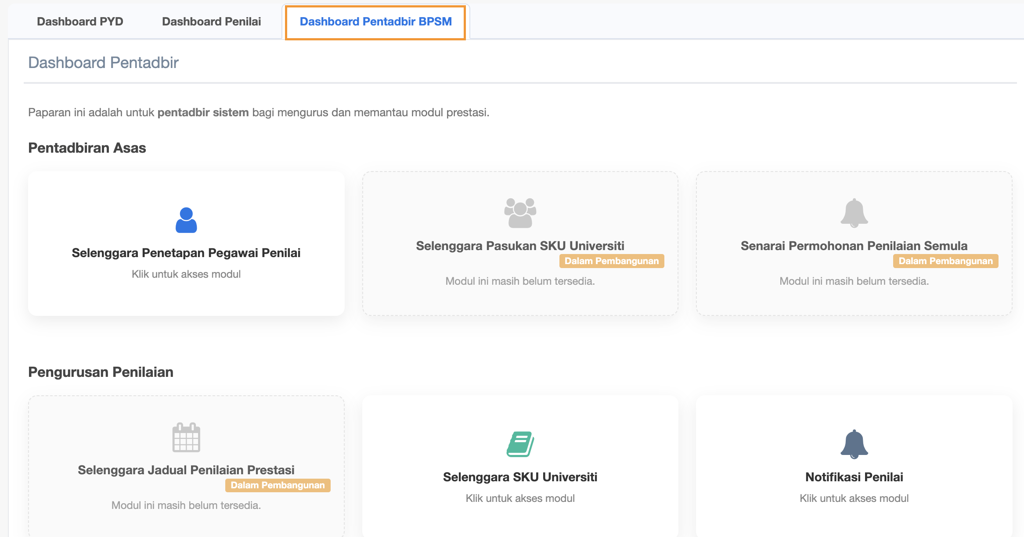Click Senarai Permohonan Penilaian Semula title

[x=854, y=246]
